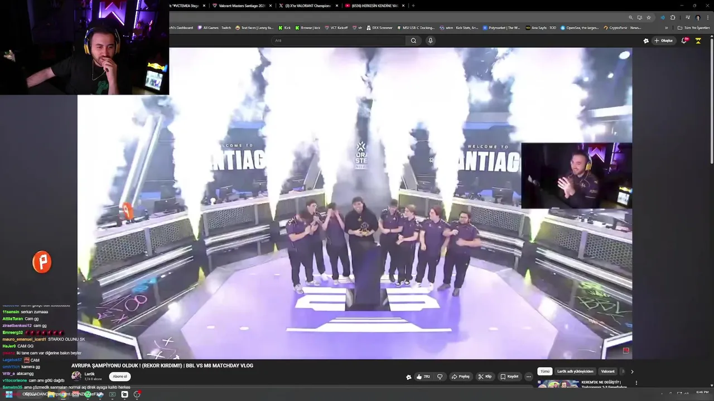714x401 pixels.
Task: Click the video title AVRUPA ŞAMPİYONU OLDUK
Action: [162, 366]
